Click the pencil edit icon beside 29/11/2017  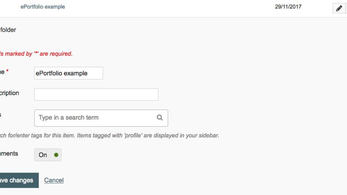click(339, 8)
